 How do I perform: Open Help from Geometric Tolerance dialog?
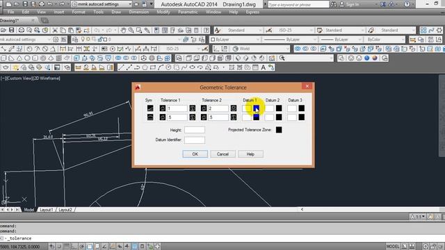tap(250, 154)
